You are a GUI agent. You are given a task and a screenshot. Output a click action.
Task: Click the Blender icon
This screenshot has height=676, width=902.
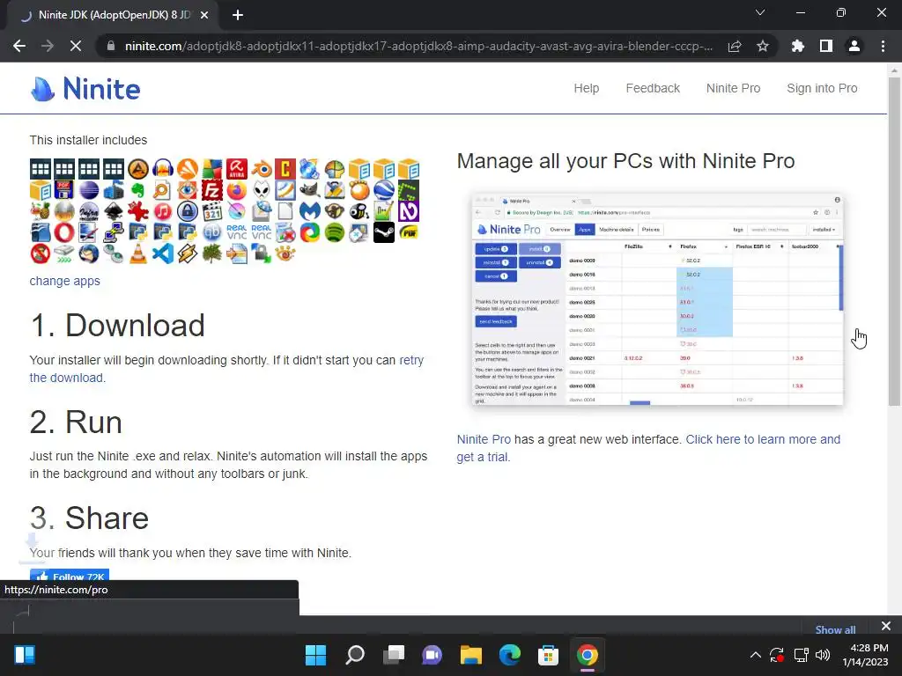[261, 169]
